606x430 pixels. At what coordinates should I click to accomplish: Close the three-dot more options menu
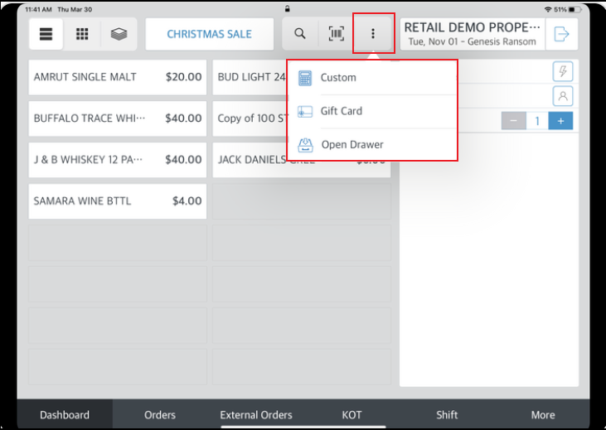click(373, 34)
